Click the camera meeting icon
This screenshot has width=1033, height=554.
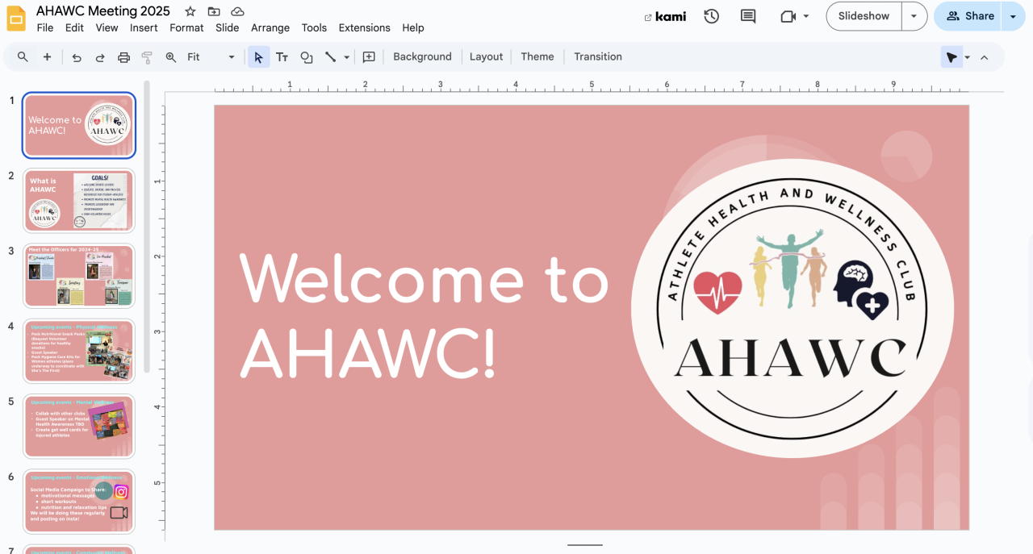788,16
